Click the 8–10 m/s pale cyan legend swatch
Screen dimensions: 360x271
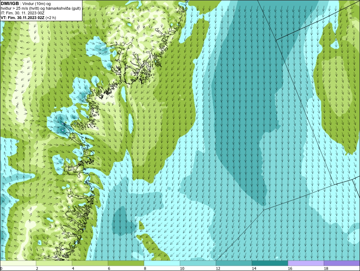162,263
